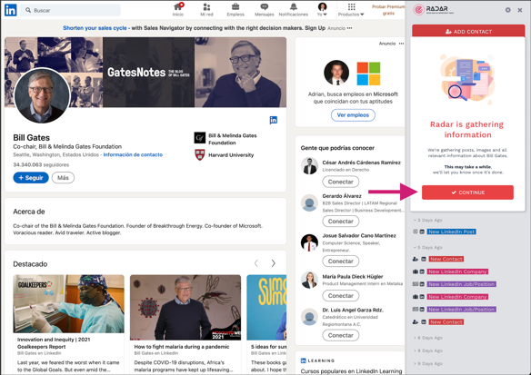Viewport: 531px width, 375px height.
Task: Click the red CONTINUE button
Action: coord(467,192)
